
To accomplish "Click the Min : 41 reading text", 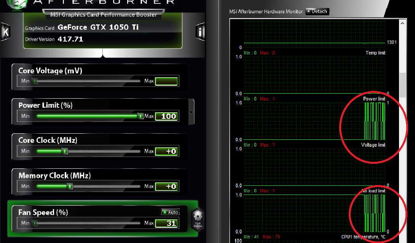I will (x=251, y=237).
